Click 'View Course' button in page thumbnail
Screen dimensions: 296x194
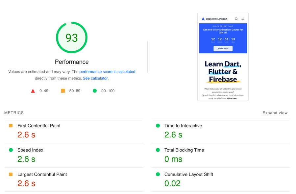pos(223,49)
